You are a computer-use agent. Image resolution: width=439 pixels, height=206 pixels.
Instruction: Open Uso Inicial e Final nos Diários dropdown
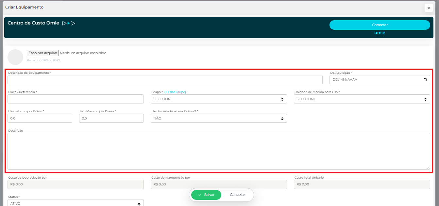[x=218, y=118]
